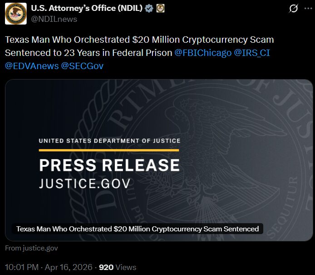Open U.S. Attorney's Office (NDIL) profile name
Viewport: 315px width, 275px height.
click(86, 8)
